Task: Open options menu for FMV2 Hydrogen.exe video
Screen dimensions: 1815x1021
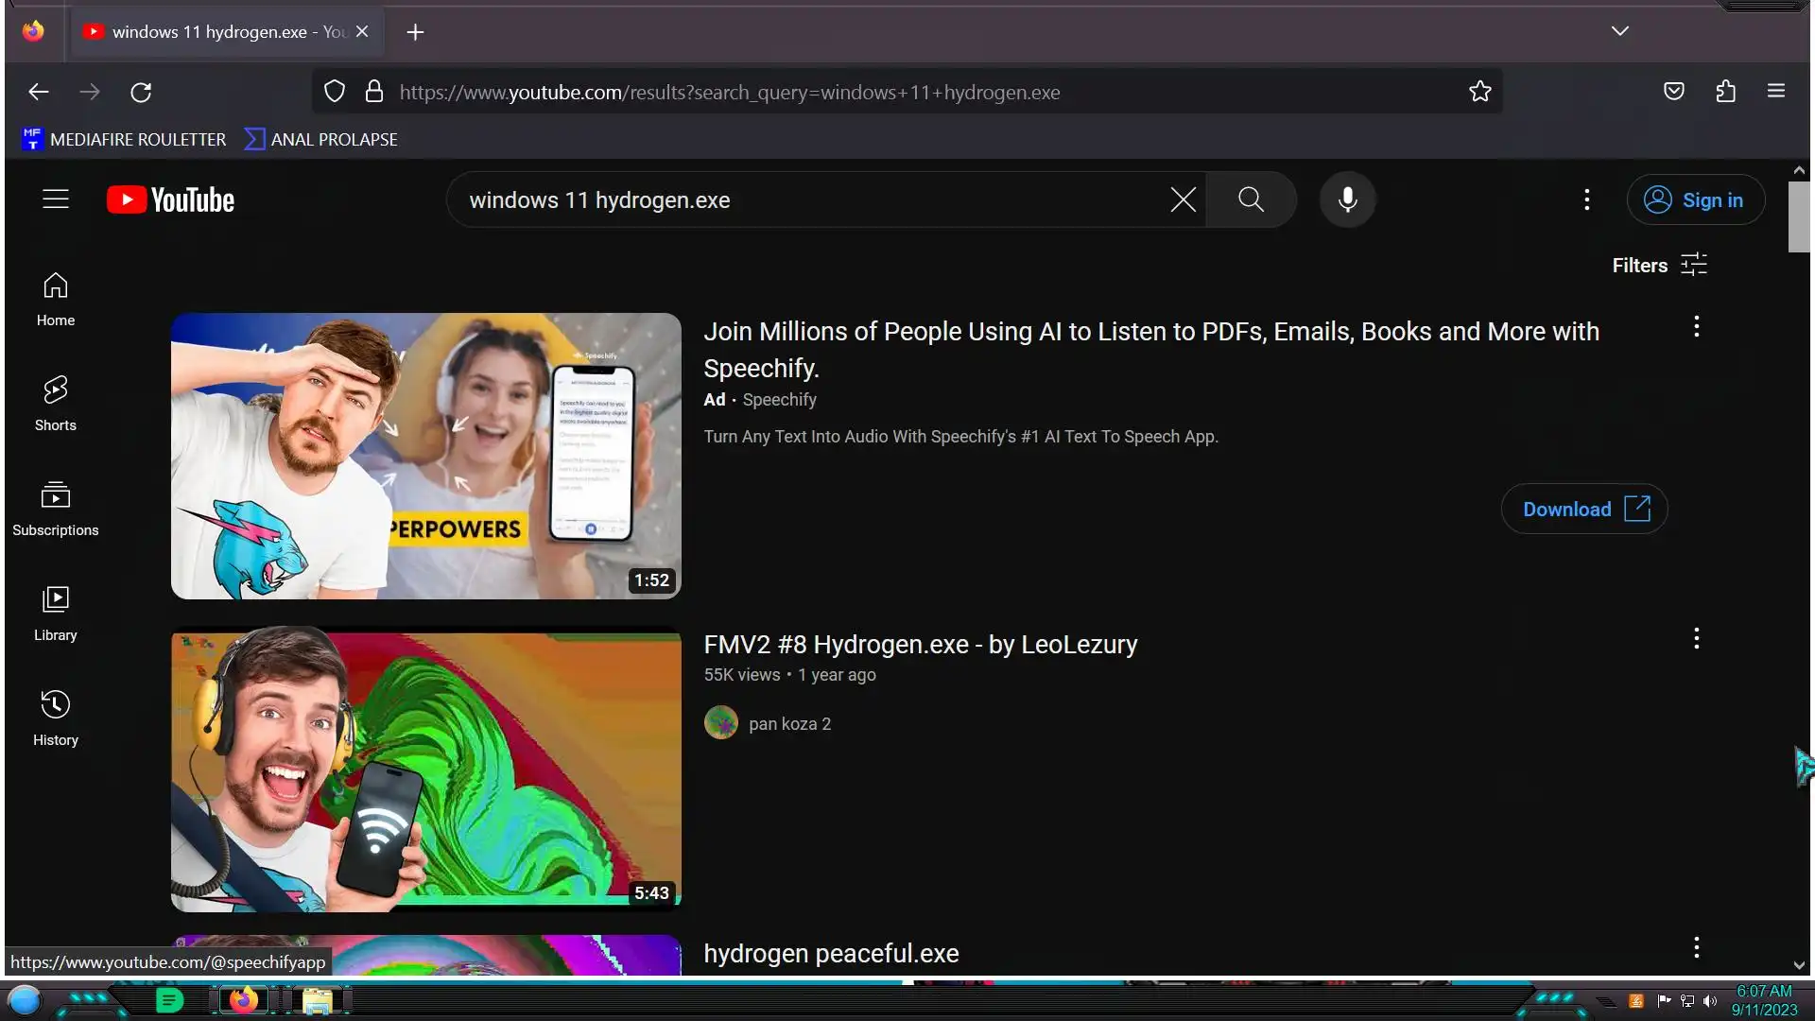Action: 1696,639
